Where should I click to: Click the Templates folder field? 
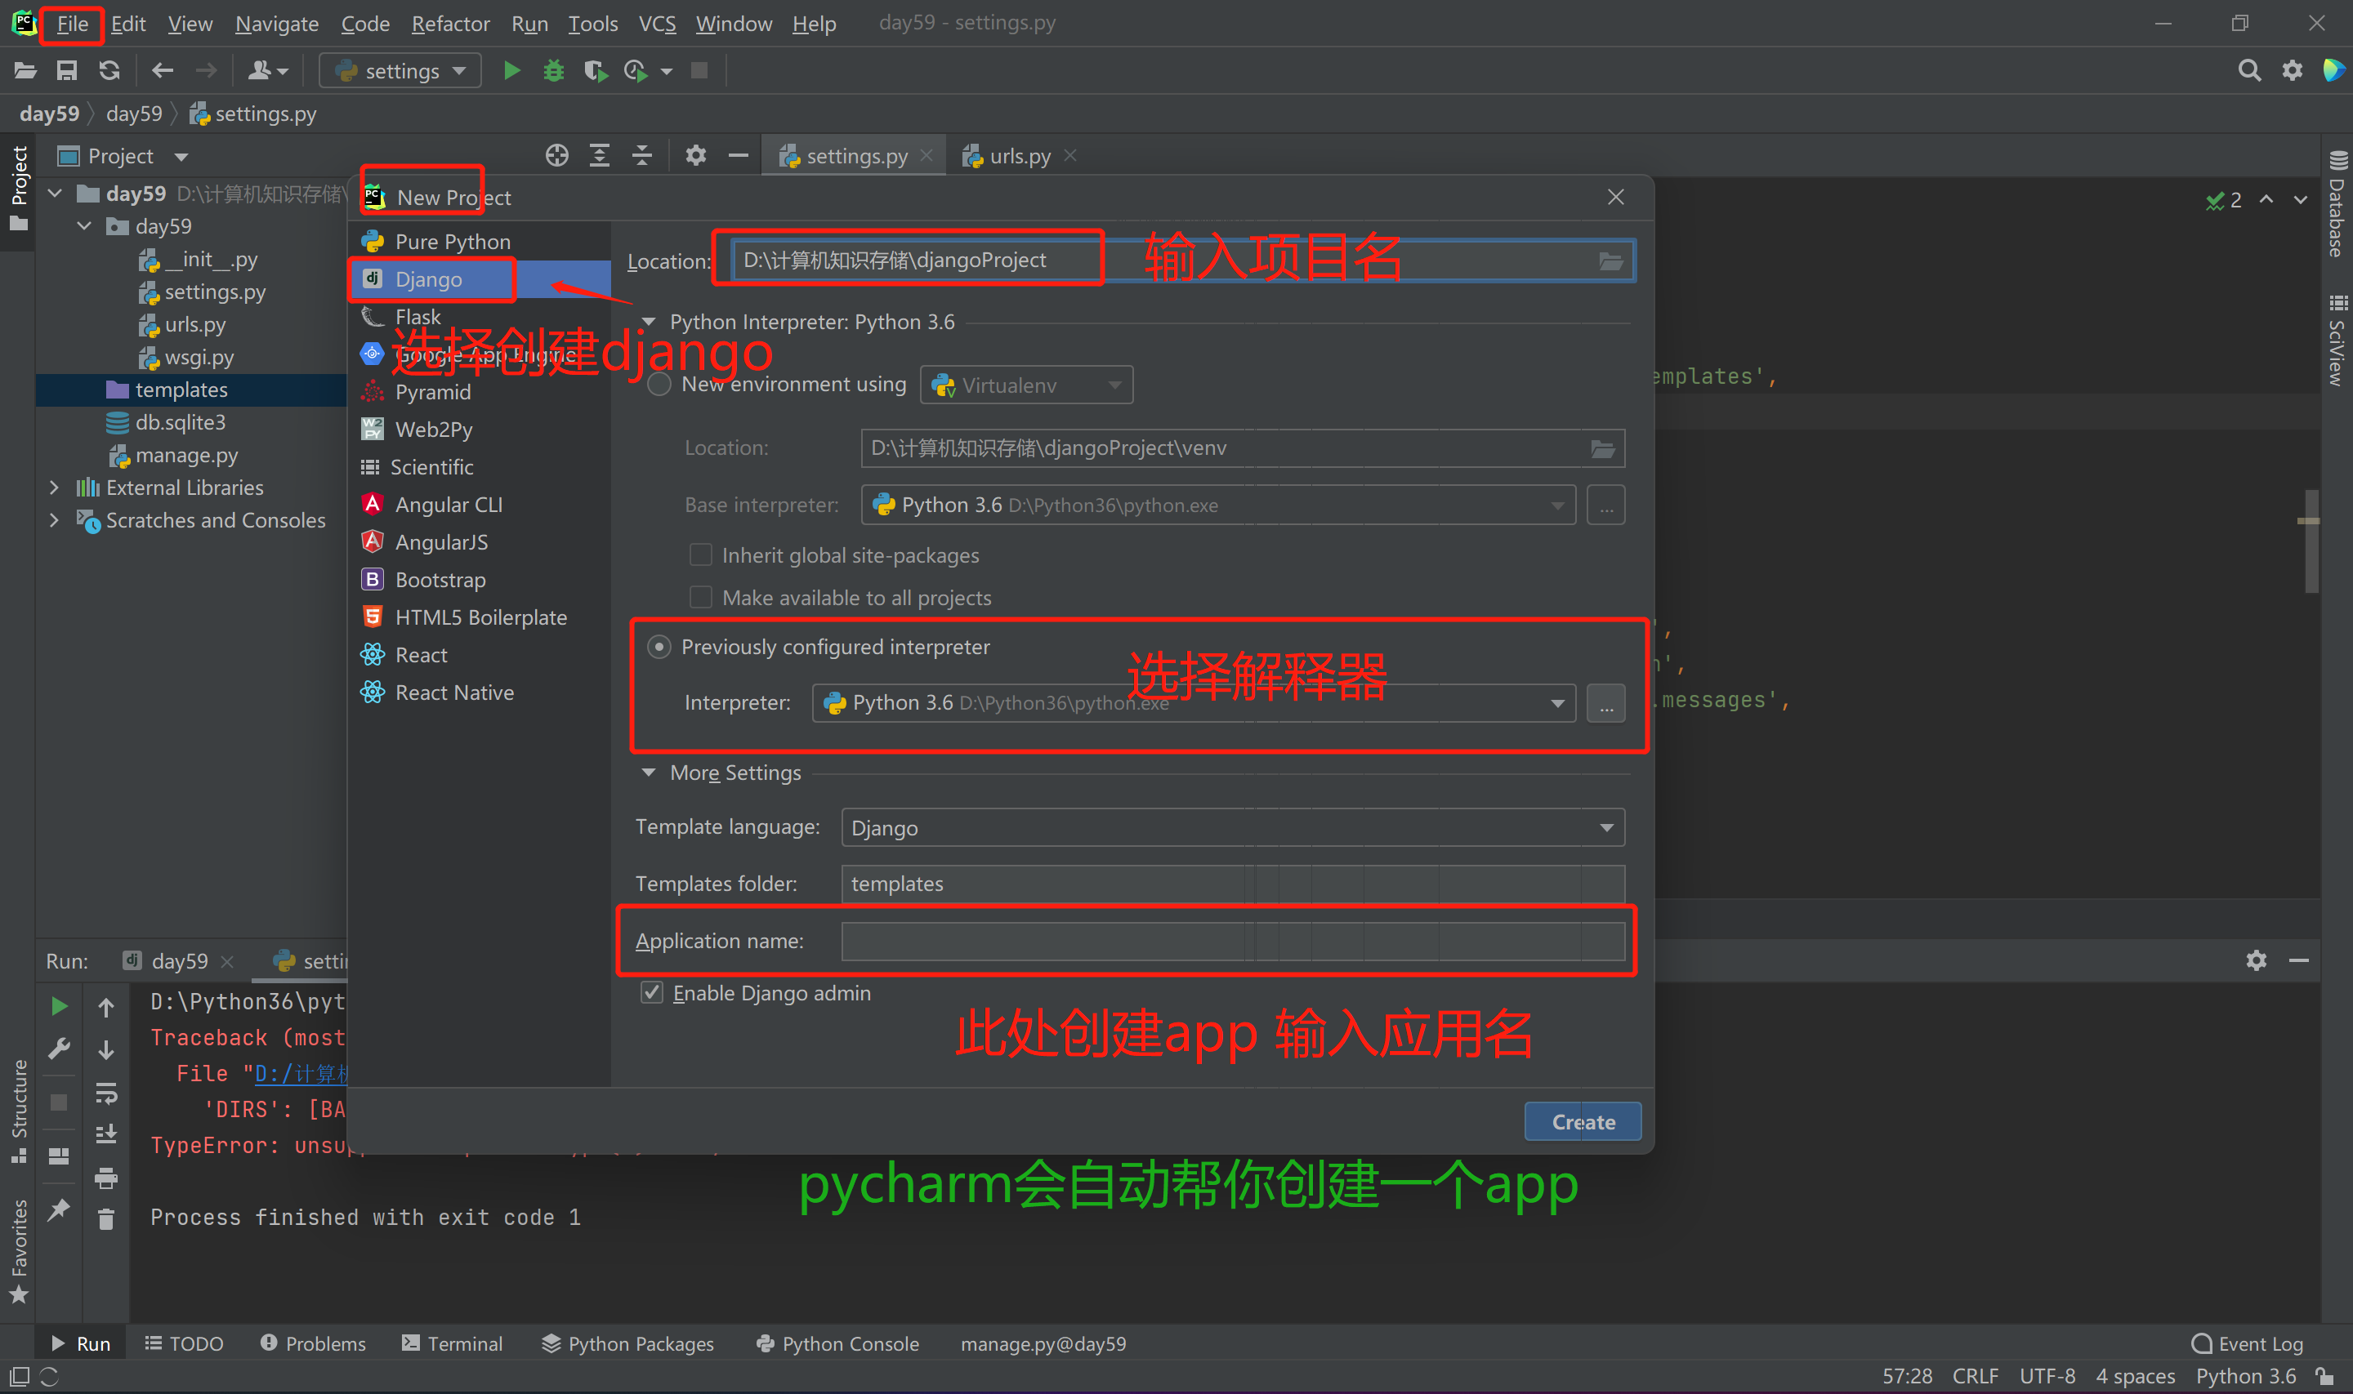pyautogui.click(x=1233, y=884)
